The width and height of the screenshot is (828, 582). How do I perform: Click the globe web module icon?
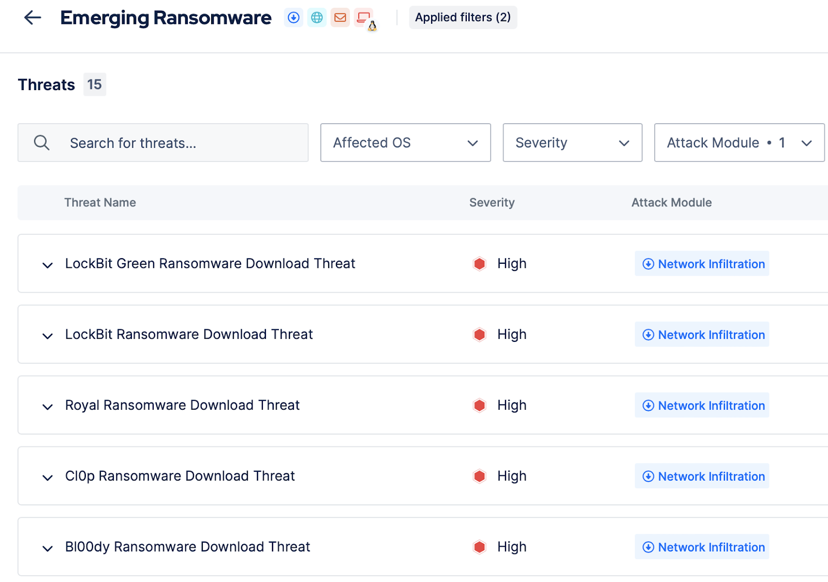(x=317, y=18)
